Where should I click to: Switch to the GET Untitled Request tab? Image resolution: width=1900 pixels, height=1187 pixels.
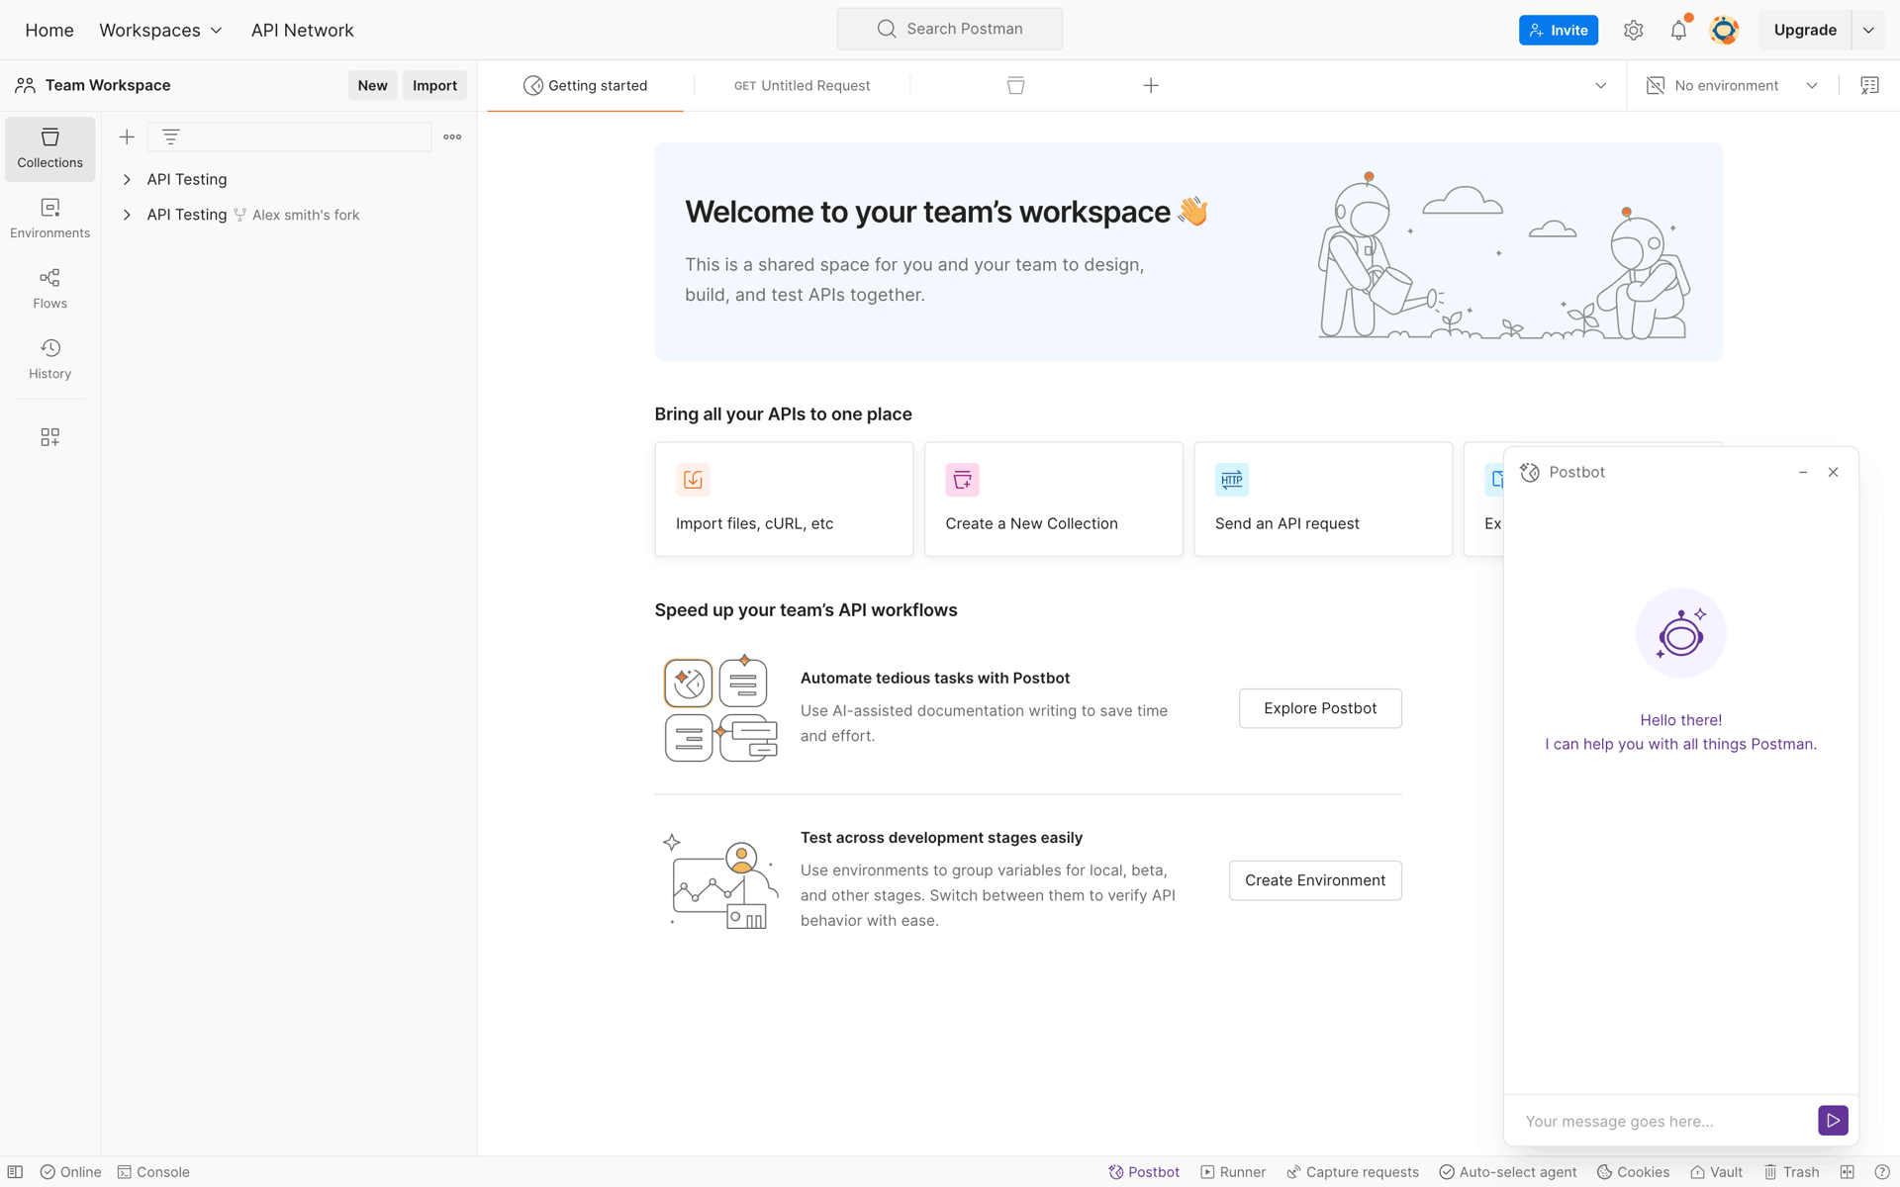point(802,85)
